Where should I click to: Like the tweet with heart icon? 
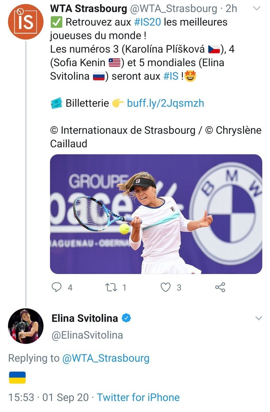(x=166, y=287)
